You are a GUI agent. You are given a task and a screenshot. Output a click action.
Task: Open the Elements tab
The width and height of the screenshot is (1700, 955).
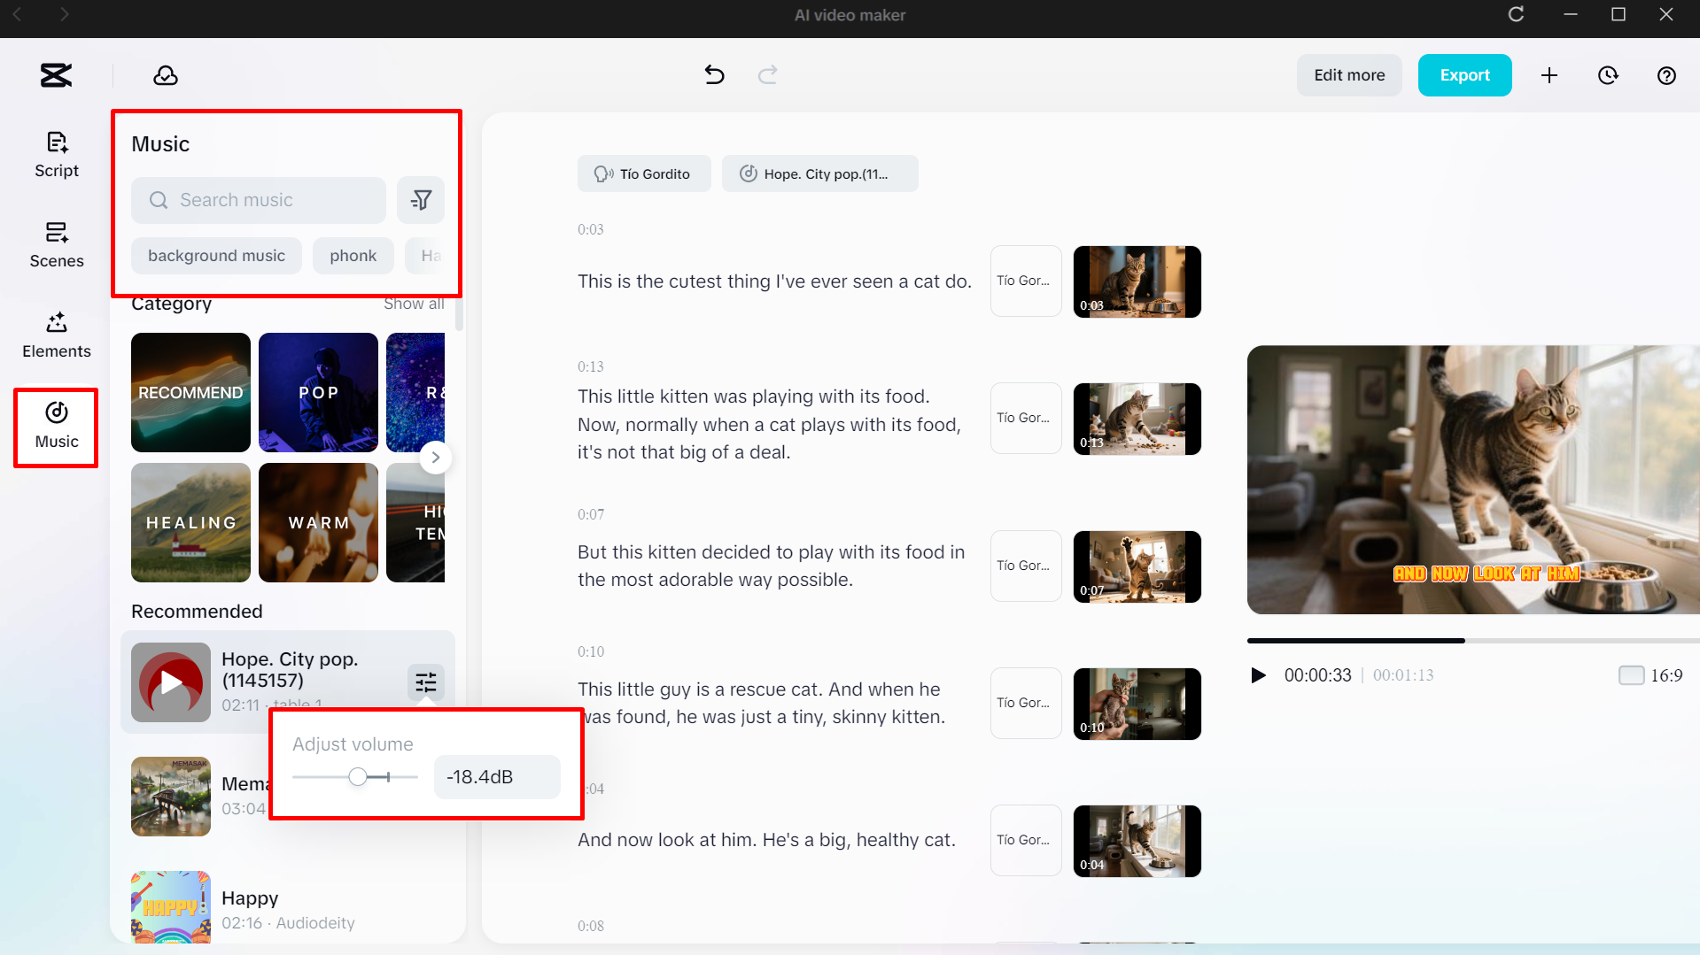tap(57, 335)
